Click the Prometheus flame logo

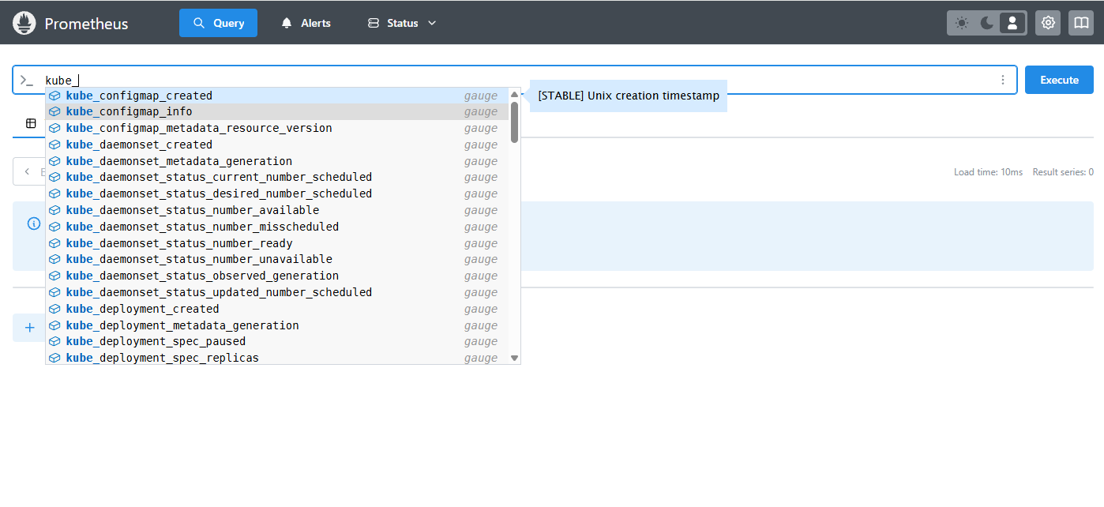(x=24, y=23)
